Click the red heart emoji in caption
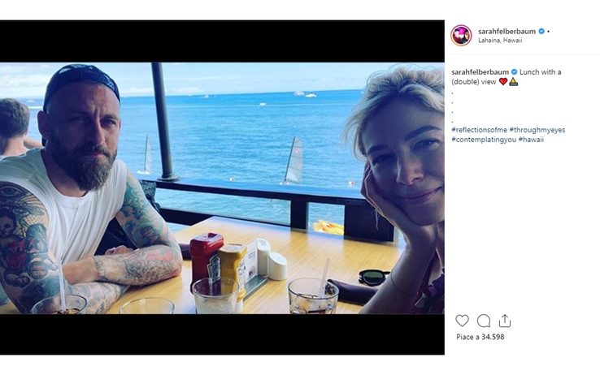600x375 pixels. pyautogui.click(x=503, y=81)
